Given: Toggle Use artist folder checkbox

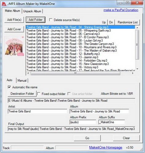Looking at the screenshot, I should [69, 94].
